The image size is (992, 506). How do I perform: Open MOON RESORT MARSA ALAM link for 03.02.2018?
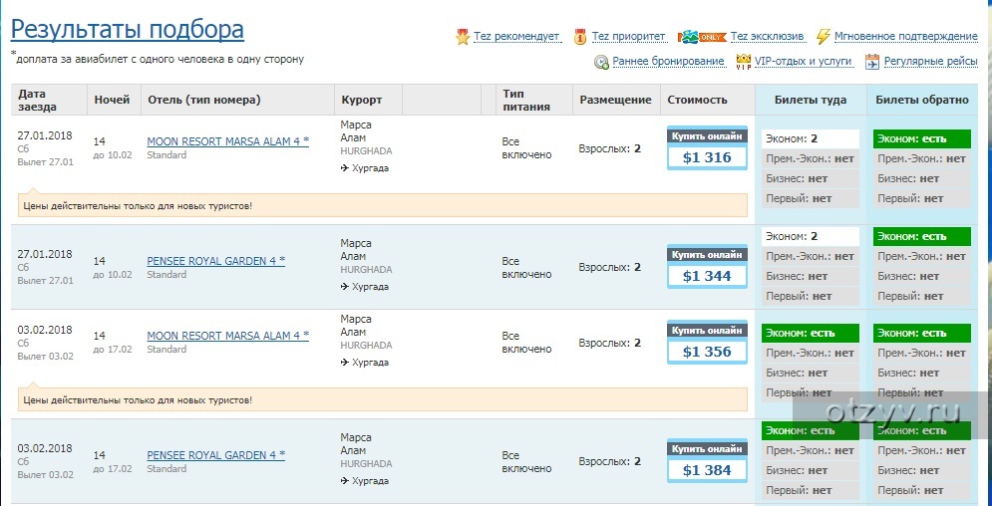click(x=227, y=336)
